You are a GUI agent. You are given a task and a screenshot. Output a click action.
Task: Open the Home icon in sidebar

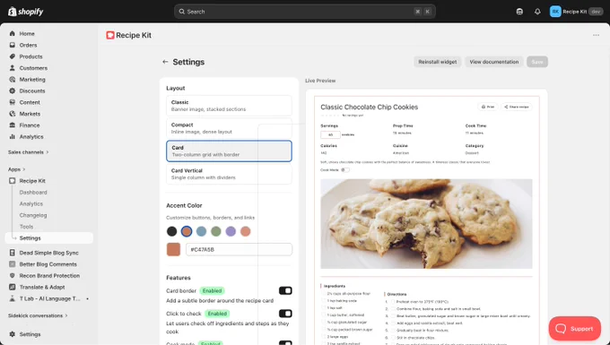(x=12, y=33)
